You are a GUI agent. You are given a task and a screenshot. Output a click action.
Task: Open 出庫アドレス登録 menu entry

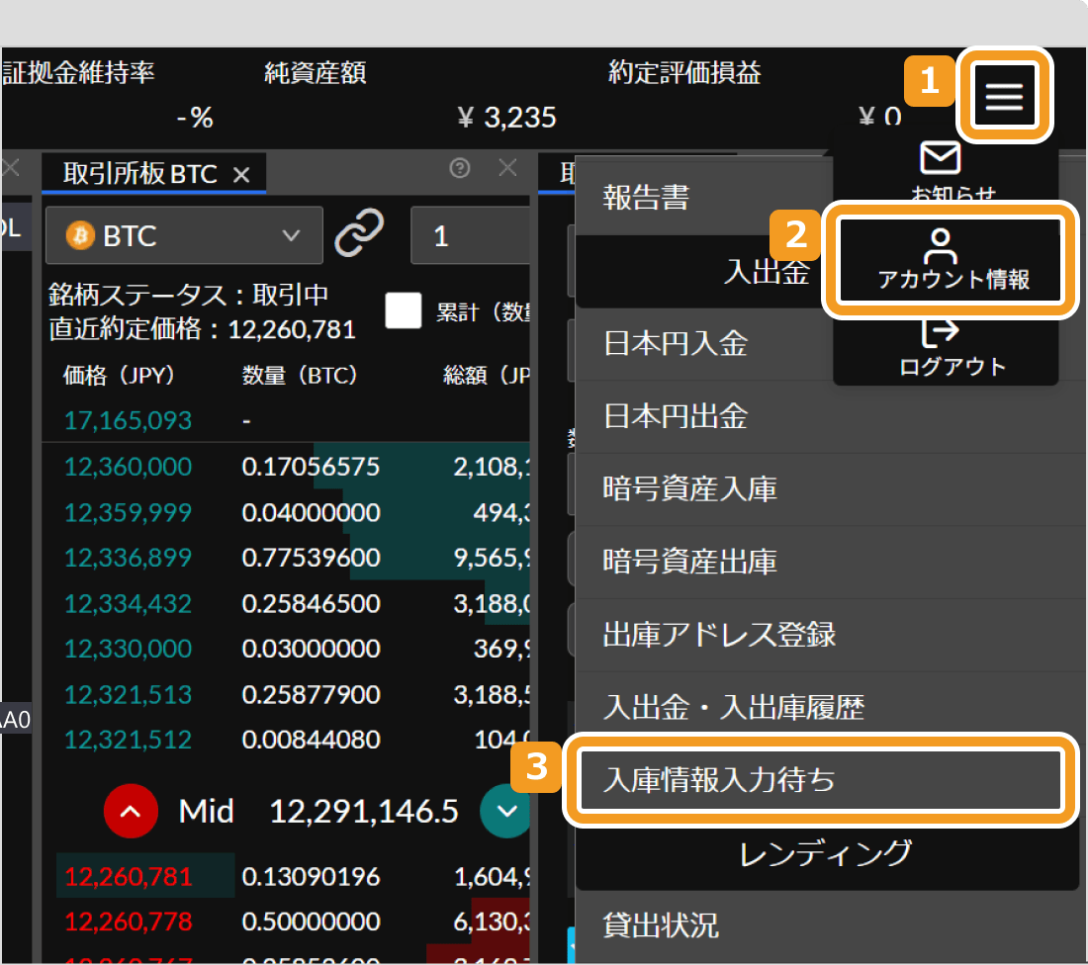point(831,635)
